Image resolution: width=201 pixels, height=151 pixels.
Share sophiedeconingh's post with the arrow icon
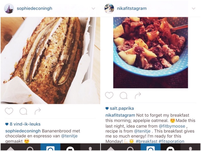pos(38,111)
